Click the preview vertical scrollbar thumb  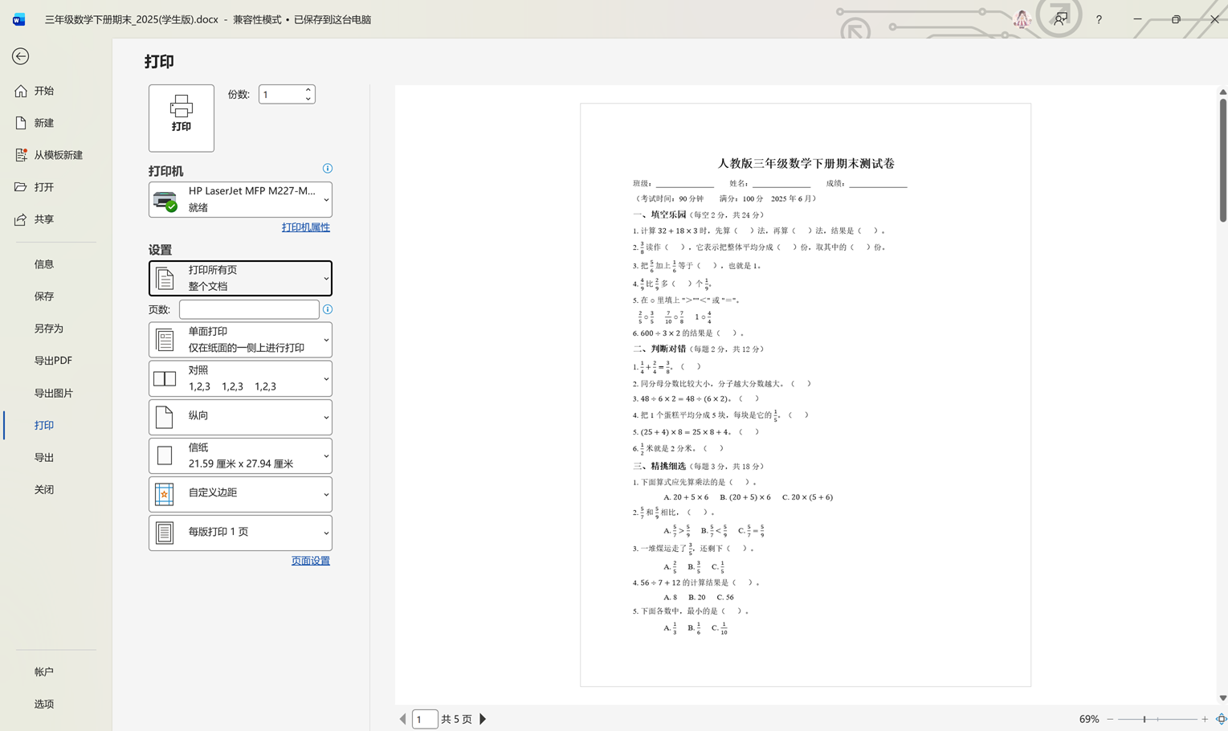1223,161
